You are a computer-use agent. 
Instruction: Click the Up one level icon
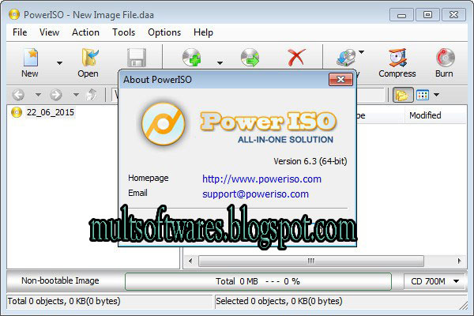coord(92,95)
